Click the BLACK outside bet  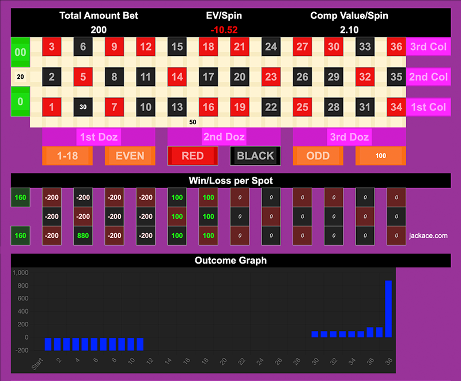[255, 156]
